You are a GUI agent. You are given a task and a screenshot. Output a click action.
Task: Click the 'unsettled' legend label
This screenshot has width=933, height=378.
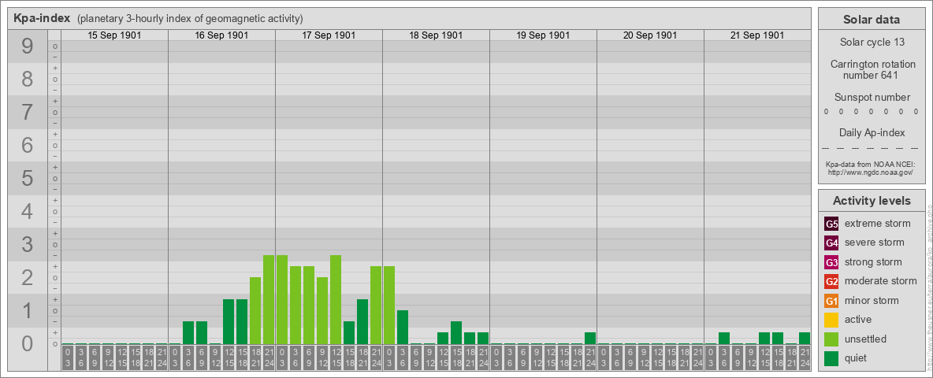tap(865, 339)
